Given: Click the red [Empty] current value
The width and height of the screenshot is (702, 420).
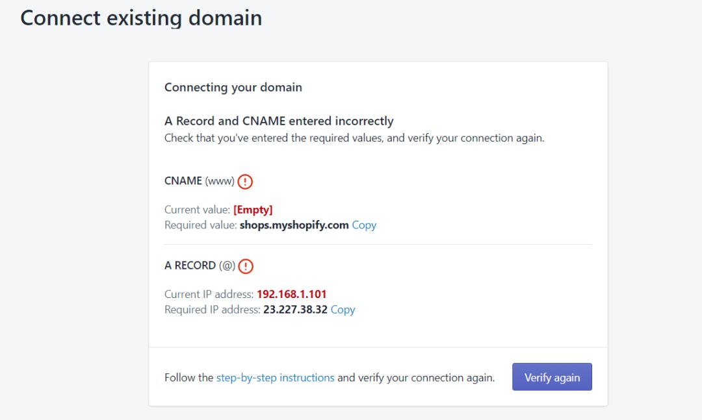Looking at the screenshot, I should [x=253, y=210].
